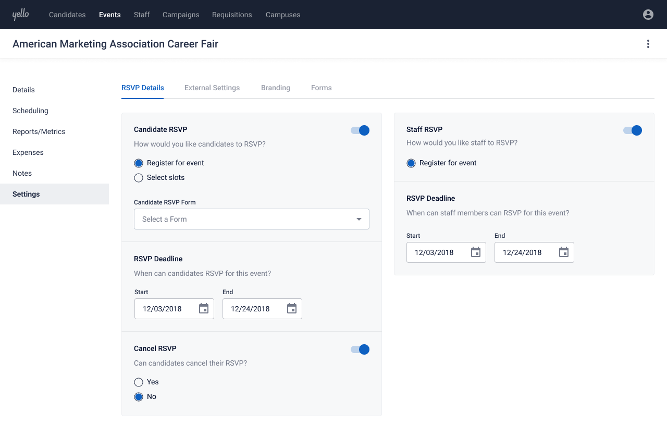Switch to the RSVP Details tab

point(143,88)
